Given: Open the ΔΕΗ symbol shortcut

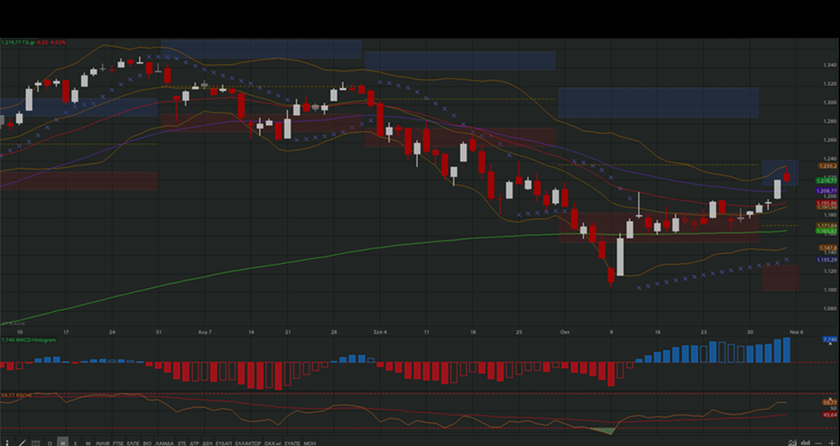Looking at the screenshot, I should tap(208, 444).
